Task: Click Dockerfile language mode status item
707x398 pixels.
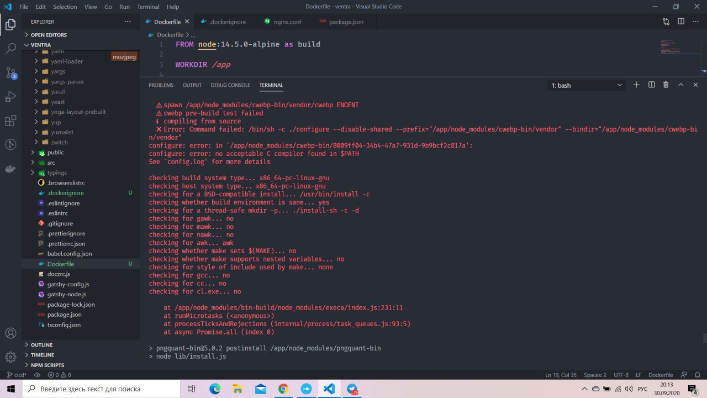Action: [x=661, y=375]
